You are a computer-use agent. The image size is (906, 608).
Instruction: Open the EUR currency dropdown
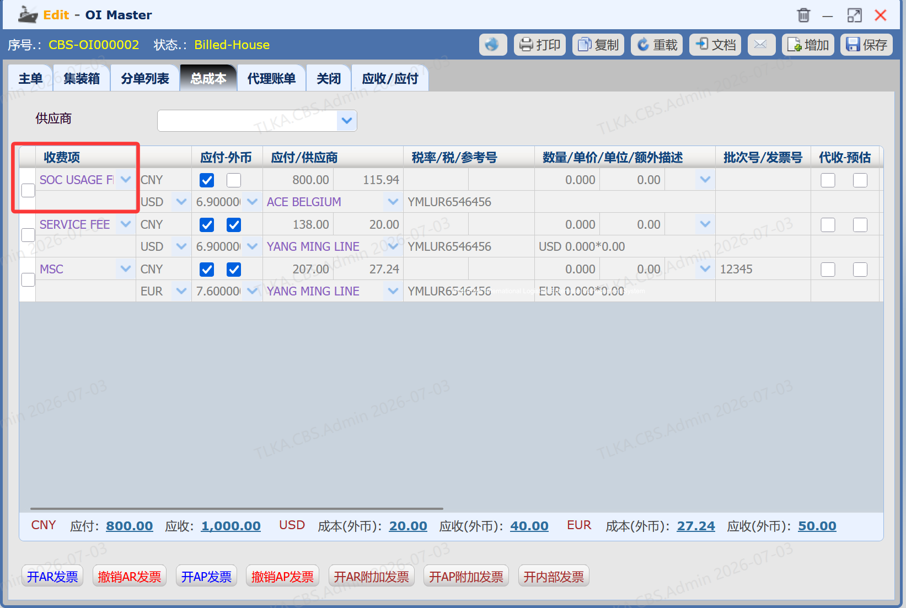181,291
